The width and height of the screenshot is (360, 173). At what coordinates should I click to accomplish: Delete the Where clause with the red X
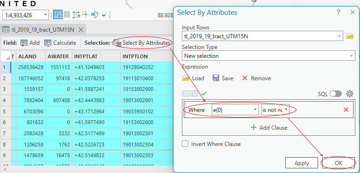coord(346,110)
